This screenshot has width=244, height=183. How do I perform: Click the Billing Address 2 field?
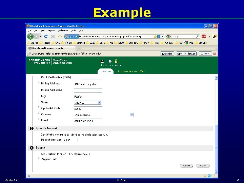tap(88, 90)
